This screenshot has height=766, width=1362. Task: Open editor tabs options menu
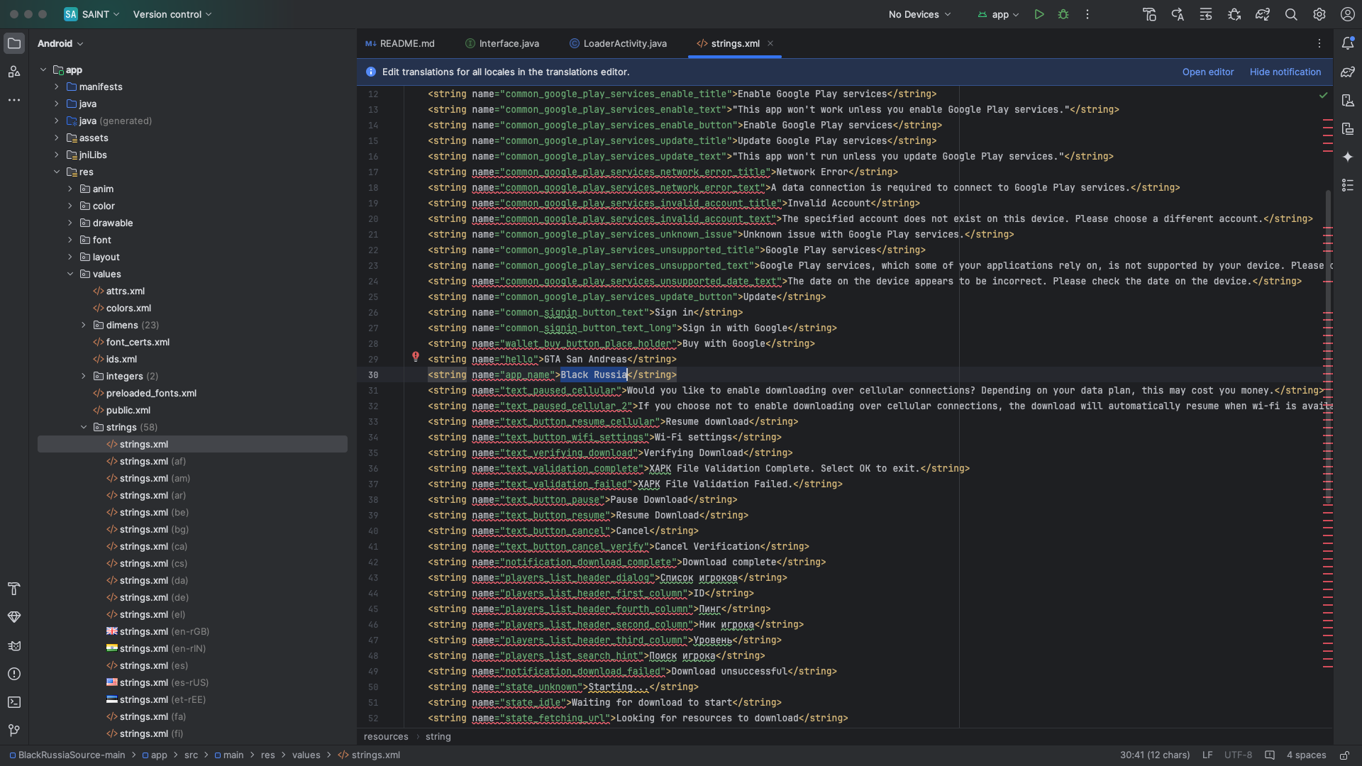click(1319, 43)
